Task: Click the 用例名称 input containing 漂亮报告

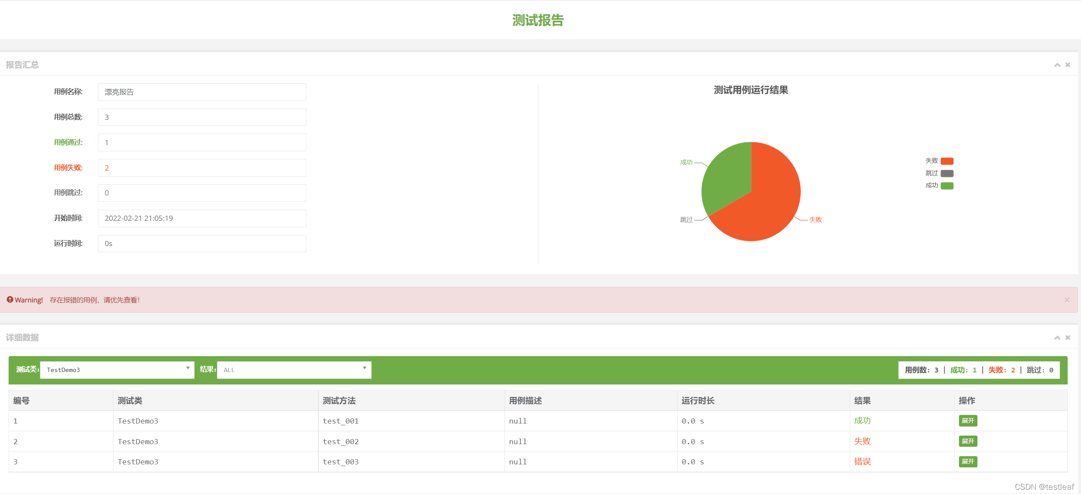Action: coord(202,92)
